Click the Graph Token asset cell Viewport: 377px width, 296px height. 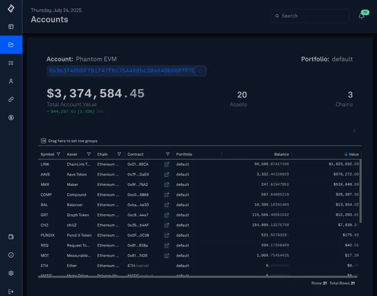click(x=78, y=215)
